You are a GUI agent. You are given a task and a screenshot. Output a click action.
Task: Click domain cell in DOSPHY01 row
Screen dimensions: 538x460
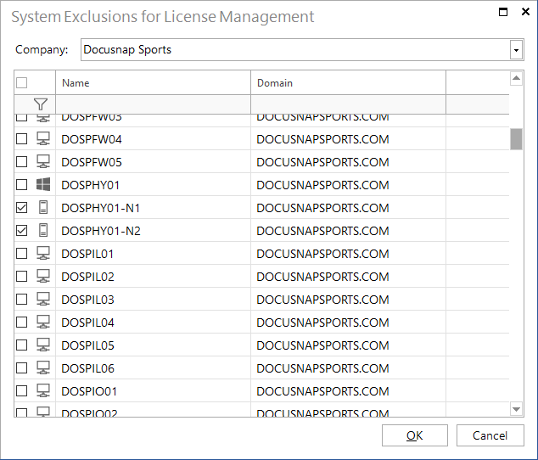tap(348, 185)
